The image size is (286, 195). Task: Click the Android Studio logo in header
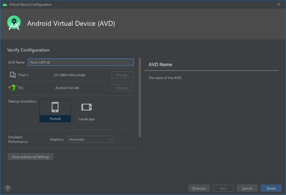(x=14, y=23)
